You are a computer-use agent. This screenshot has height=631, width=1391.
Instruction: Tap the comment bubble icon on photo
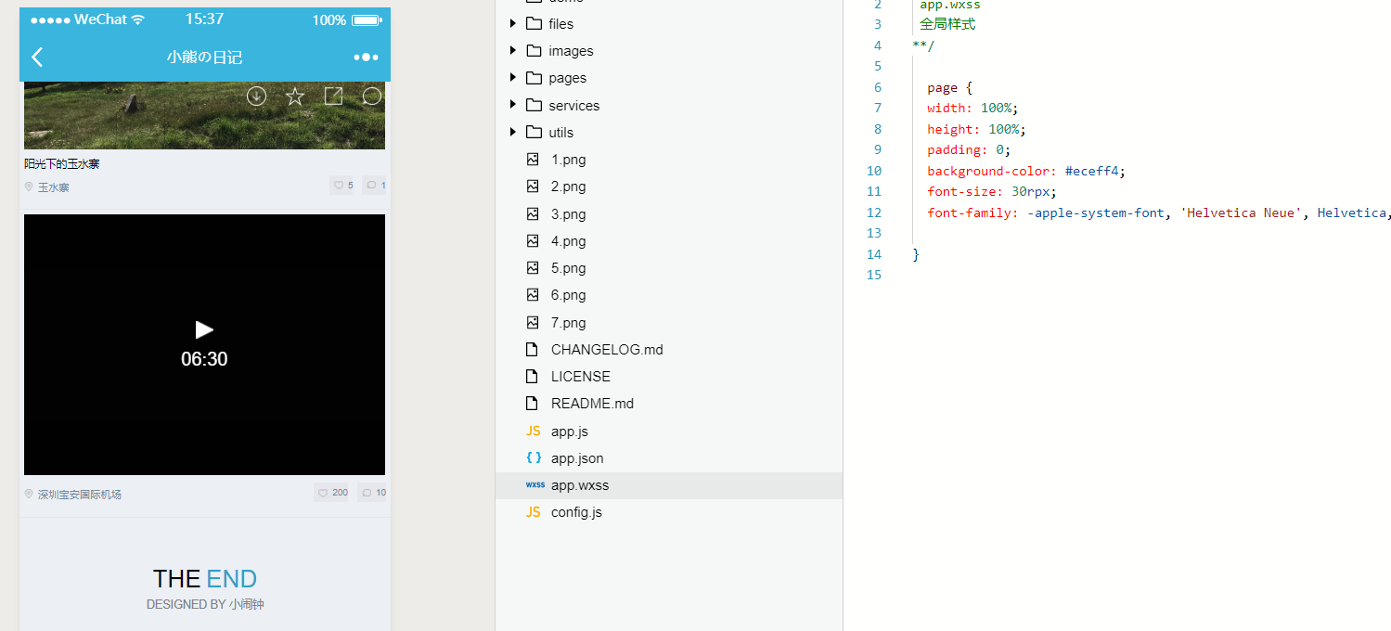[372, 96]
